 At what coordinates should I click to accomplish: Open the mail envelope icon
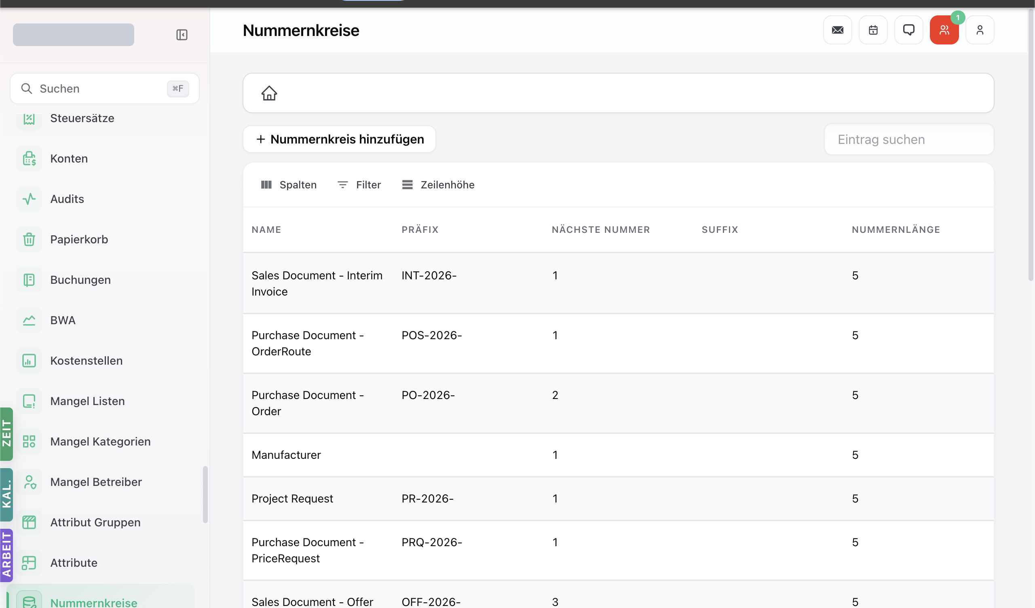pos(837,30)
